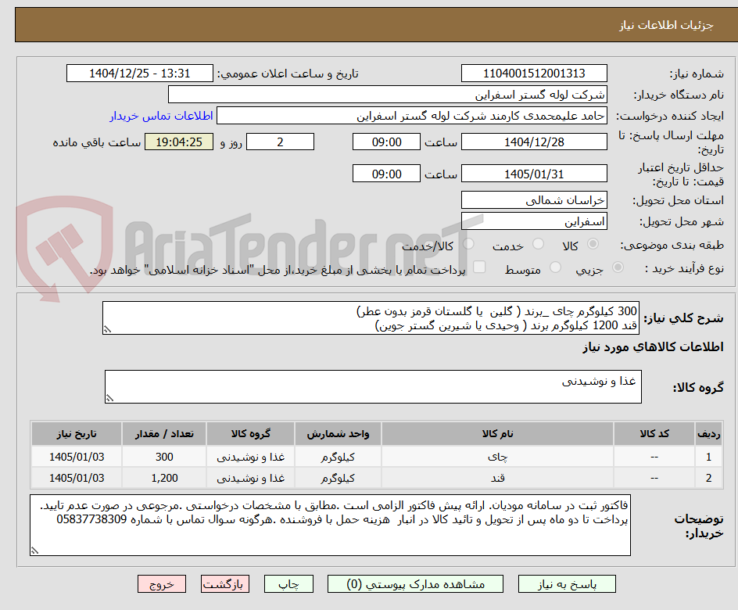This screenshot has width=738, height=610.
Task: Select the خدمت radio button
Action: 538,244
